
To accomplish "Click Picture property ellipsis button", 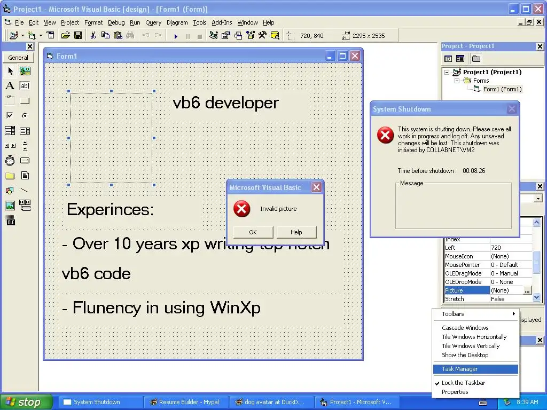I will (x=527, y=290).
